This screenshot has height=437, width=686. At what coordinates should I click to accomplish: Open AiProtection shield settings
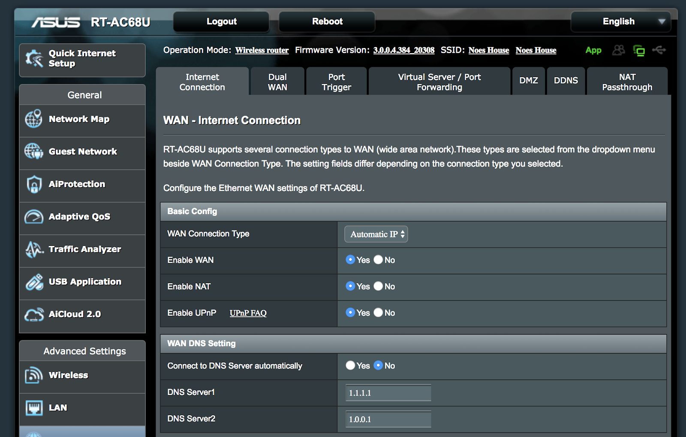(x=34, y=184)
